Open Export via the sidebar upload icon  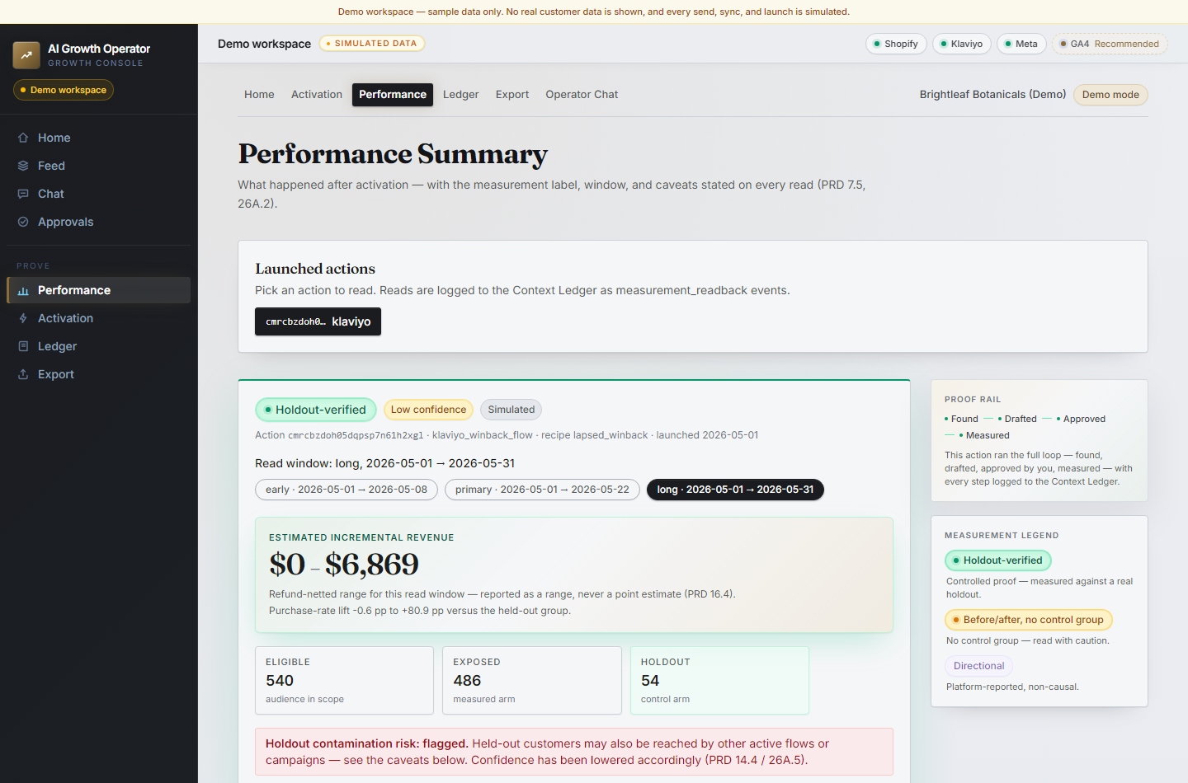point(23,374)
